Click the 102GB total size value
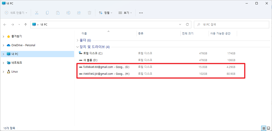The height and width of the screenshot is (131, 272). pyautogui.click(x=203, y=74)
